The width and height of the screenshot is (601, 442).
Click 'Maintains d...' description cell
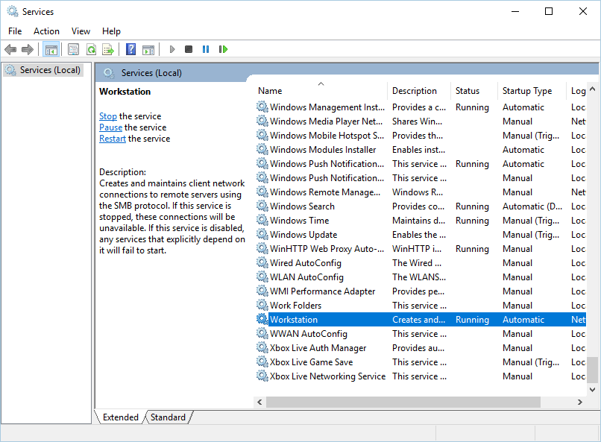[418, 220]
